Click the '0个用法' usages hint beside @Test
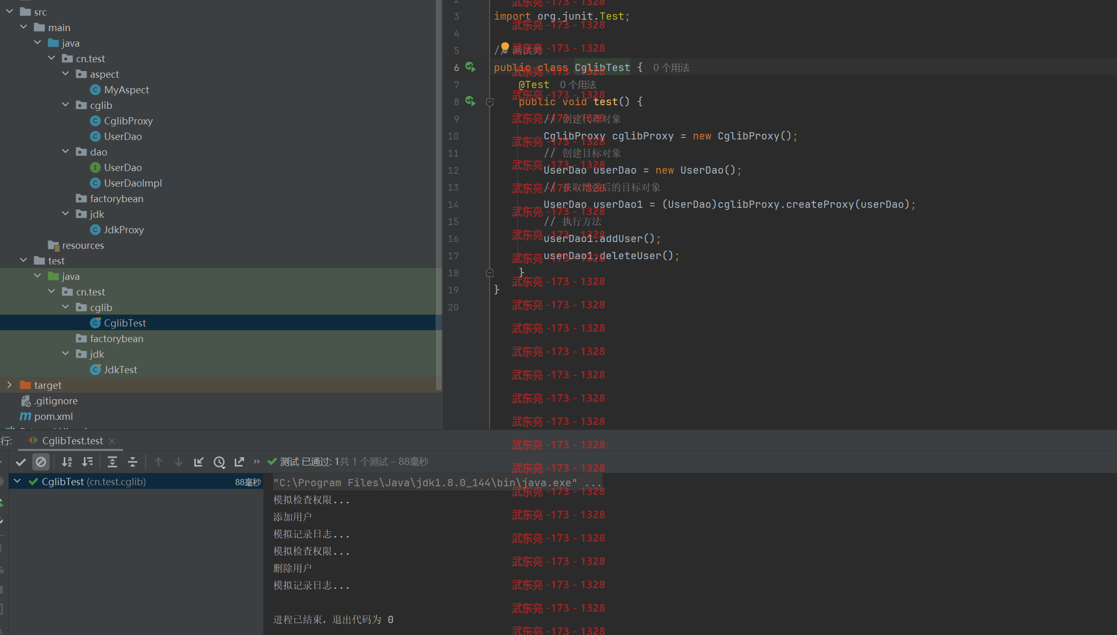 coord(578,84)
